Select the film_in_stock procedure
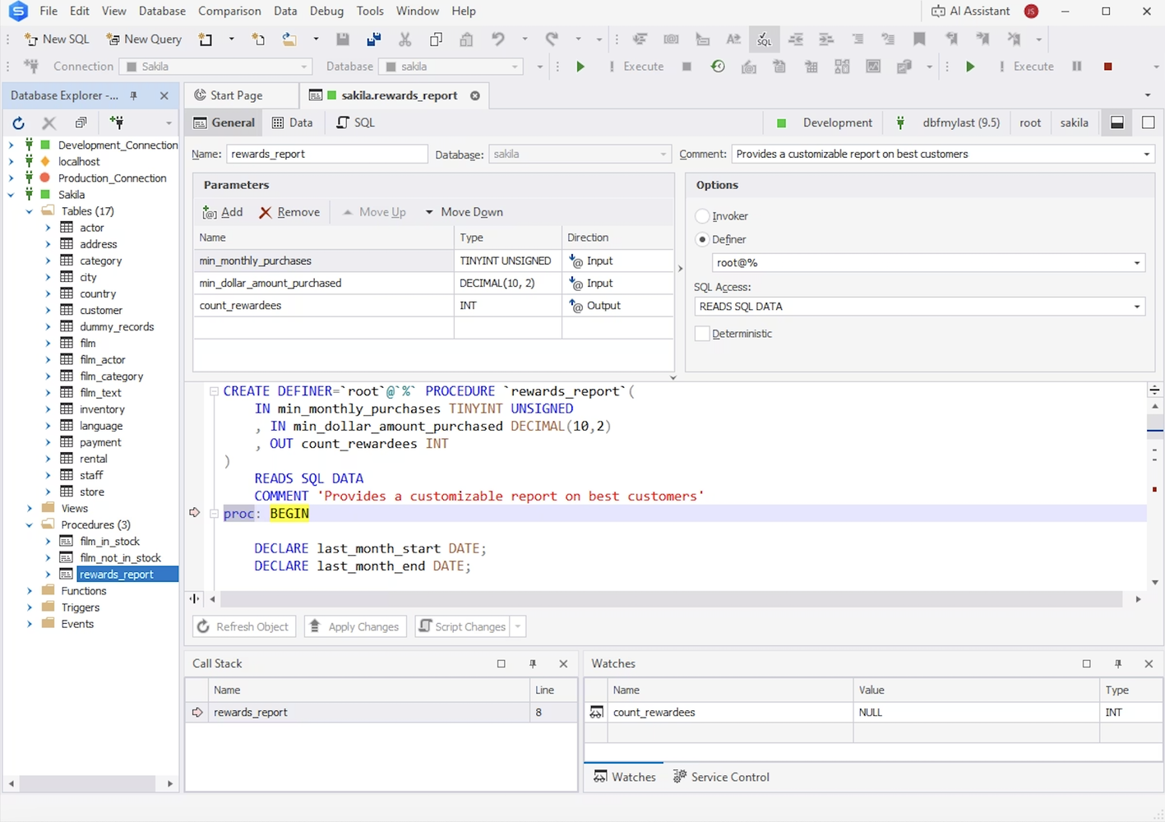 pyautogui.click(x=110, y=542)
